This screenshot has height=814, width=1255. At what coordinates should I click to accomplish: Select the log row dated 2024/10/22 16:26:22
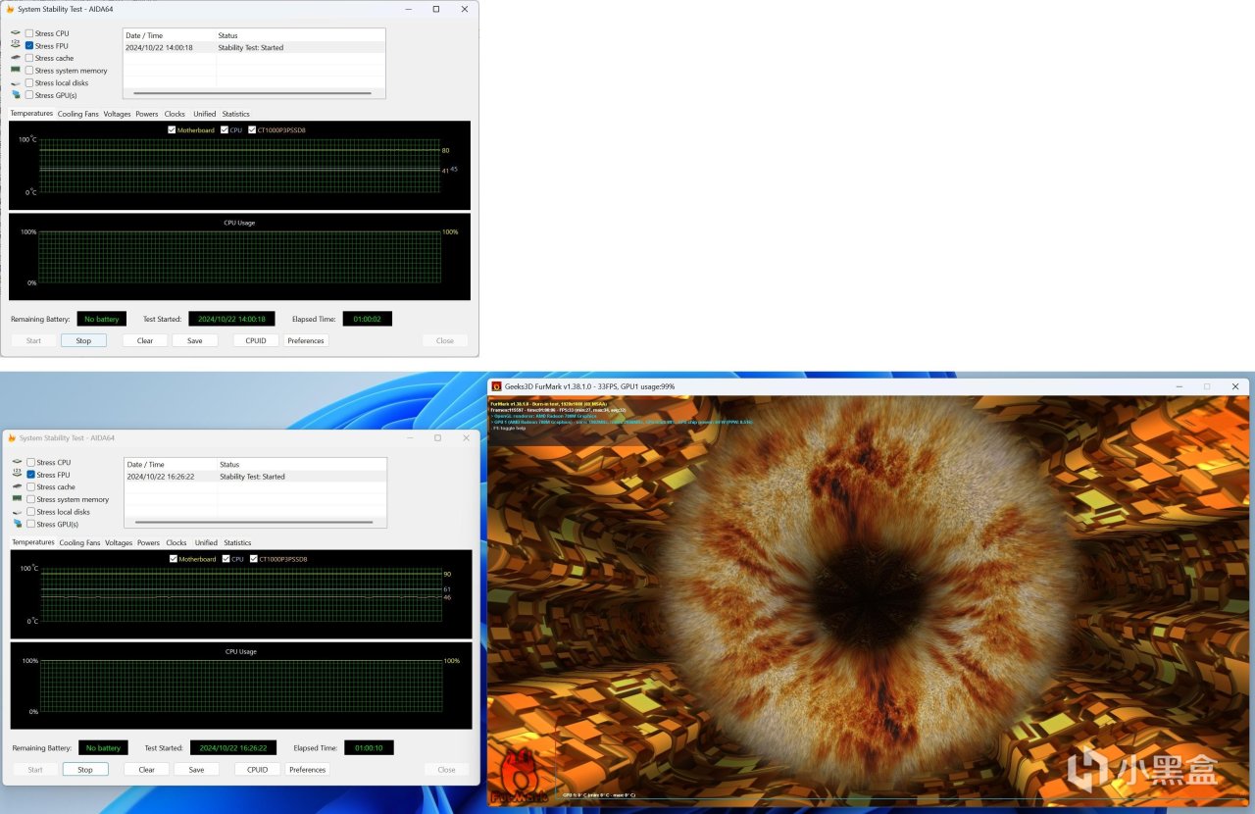click(x=255, y=477)
